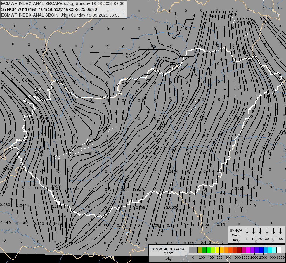Click the 5 m/s wind arrow in legend
Image resolution: width=286 pixels, height=263 pixels.
[x=247, y=231]
